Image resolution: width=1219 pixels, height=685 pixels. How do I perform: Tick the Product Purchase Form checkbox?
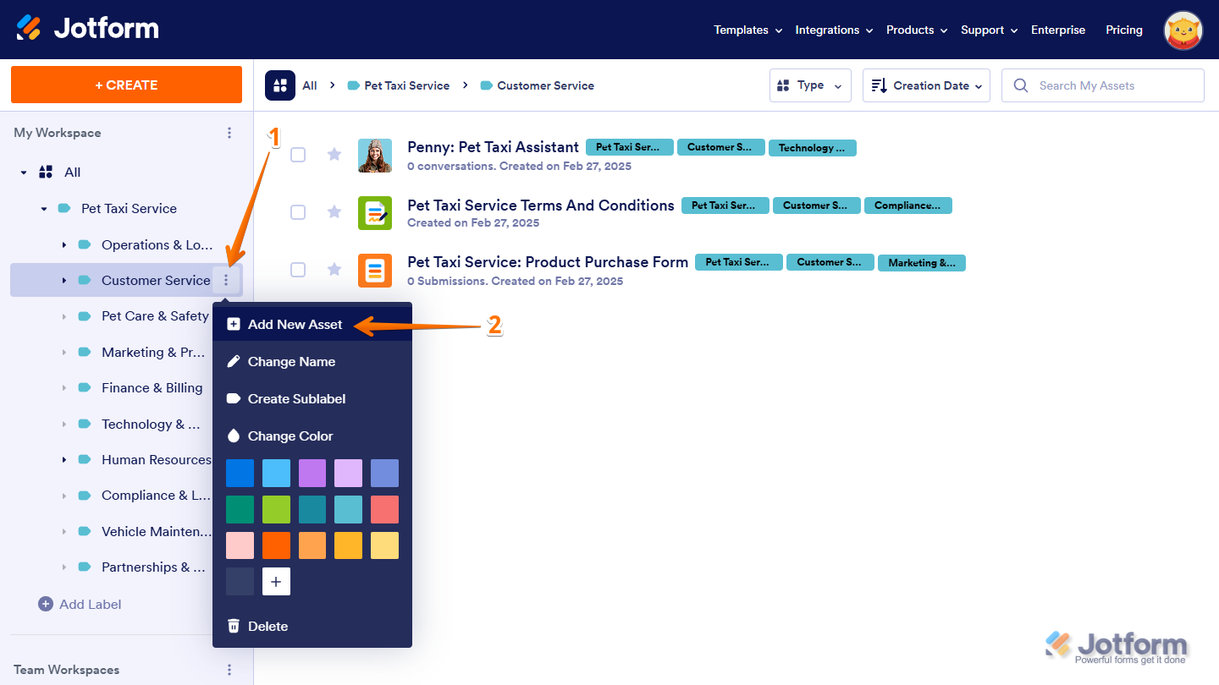click(298, 269)
